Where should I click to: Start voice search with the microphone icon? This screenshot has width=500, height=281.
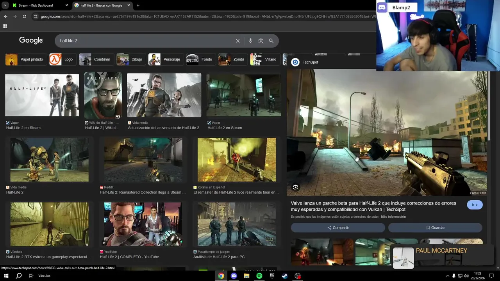pyautogui.click(x=250, y=41)
